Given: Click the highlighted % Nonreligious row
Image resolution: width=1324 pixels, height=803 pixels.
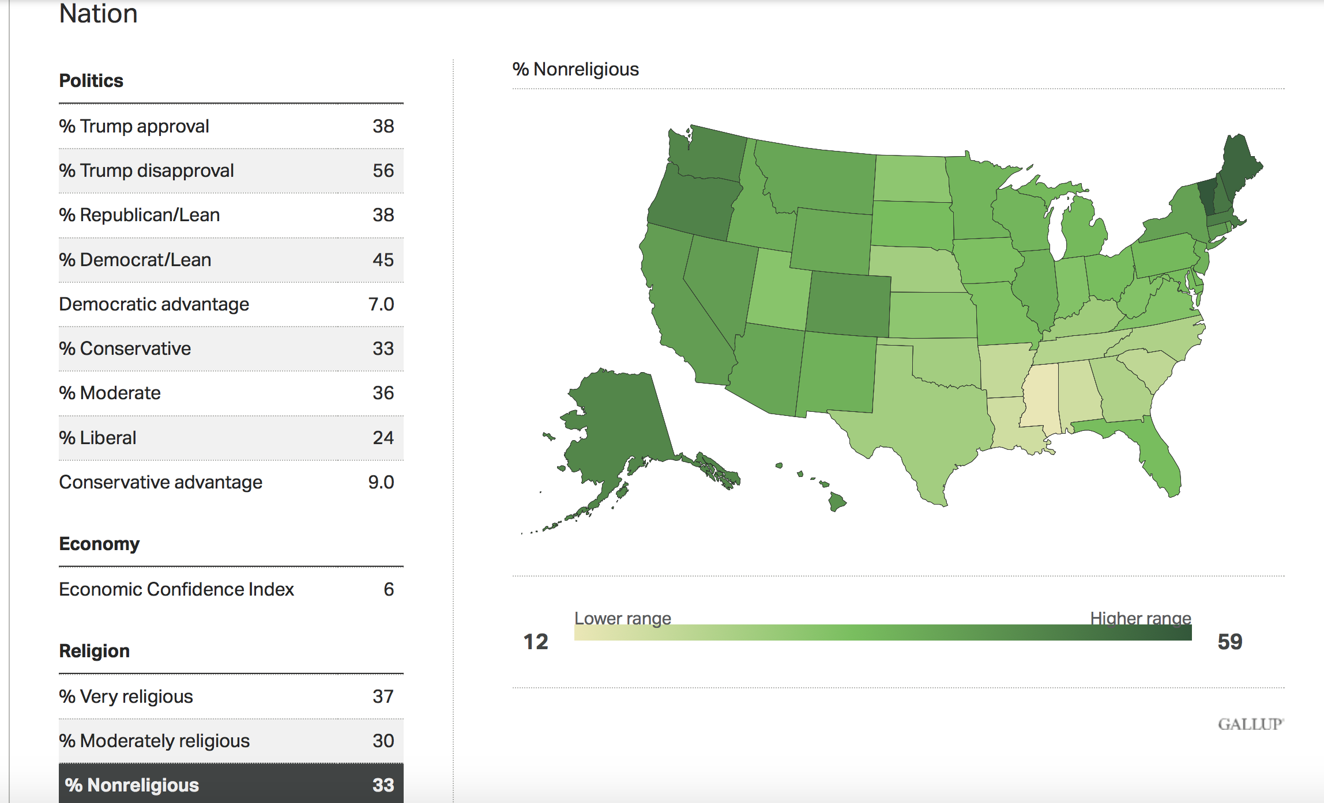Looking at the screenshot, I should pyautogui.click(x=231, y=785).
